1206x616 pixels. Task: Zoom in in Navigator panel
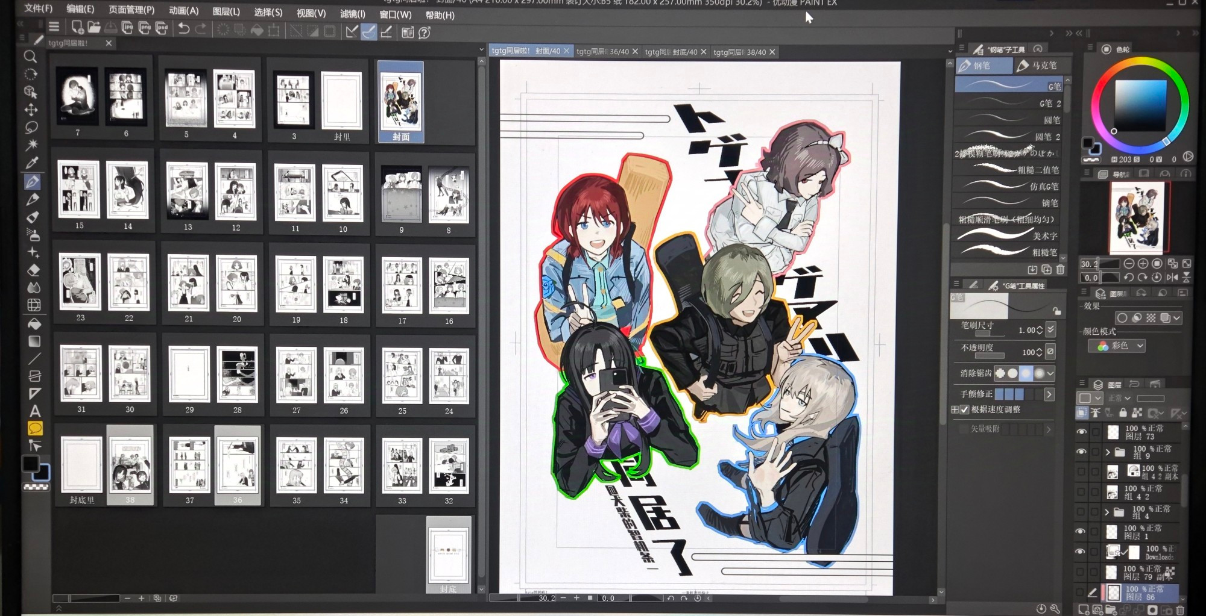click(x=1143, y=264)
